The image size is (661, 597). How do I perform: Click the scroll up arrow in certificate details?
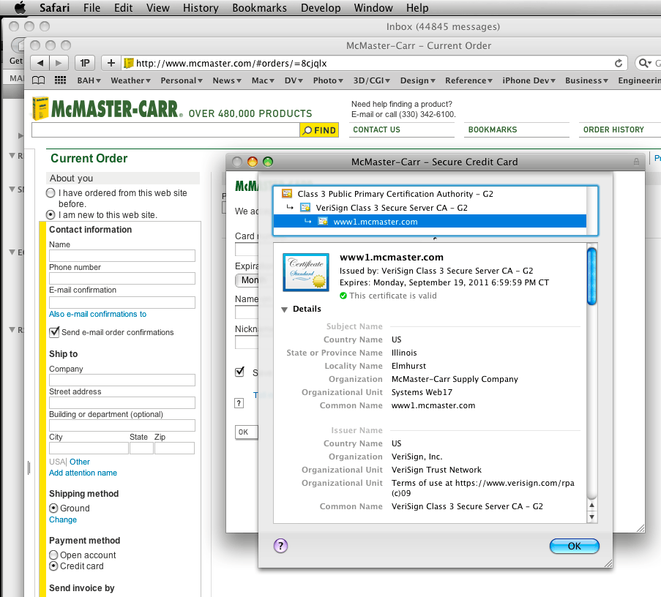click(592, 505)
